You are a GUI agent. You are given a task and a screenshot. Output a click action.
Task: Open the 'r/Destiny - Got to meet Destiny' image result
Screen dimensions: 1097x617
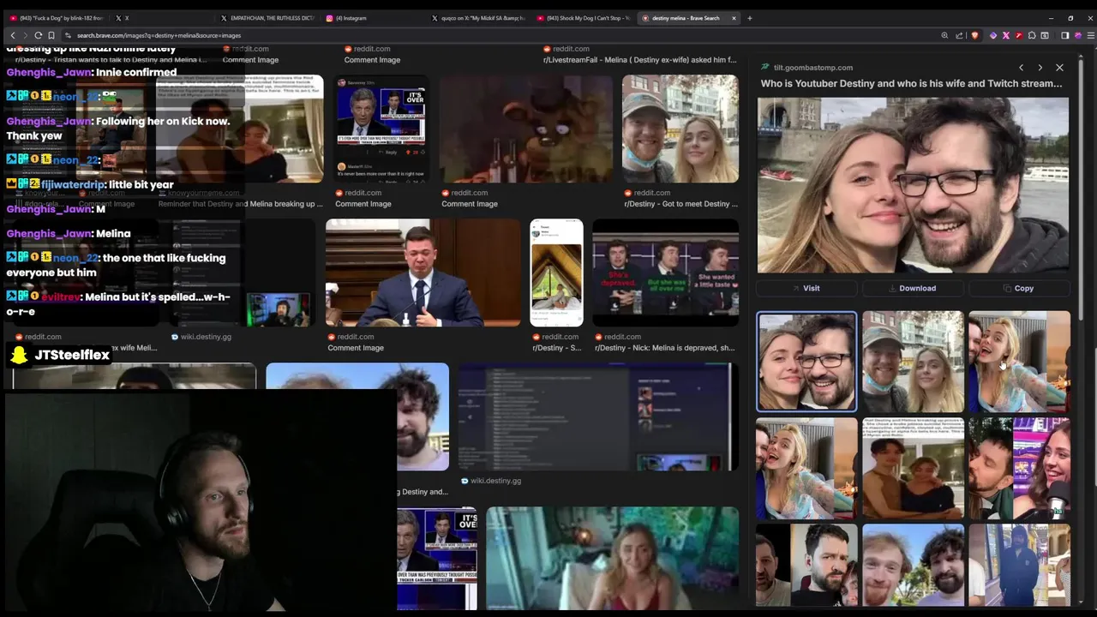pos(680,129)
